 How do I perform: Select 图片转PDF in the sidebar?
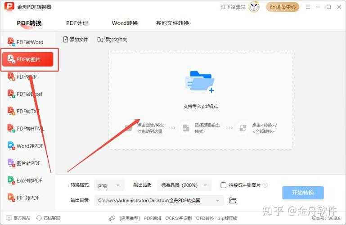coord(27,163)
